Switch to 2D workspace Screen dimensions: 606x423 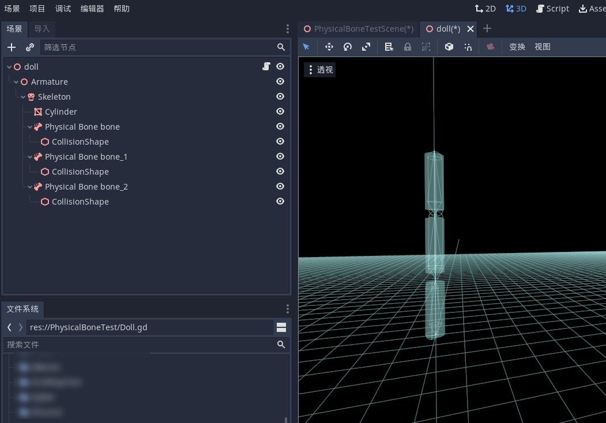pyautogui.click(x=485, y=9)
